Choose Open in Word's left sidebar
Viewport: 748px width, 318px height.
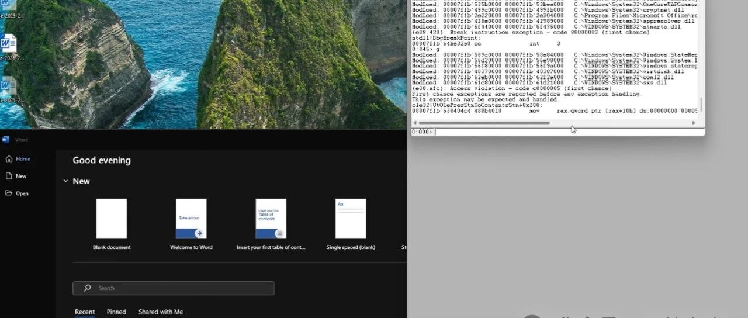click(x=17, y=193)
